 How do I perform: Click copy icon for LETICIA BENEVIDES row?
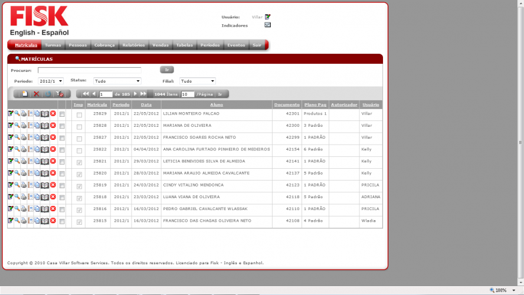[37, 161]
